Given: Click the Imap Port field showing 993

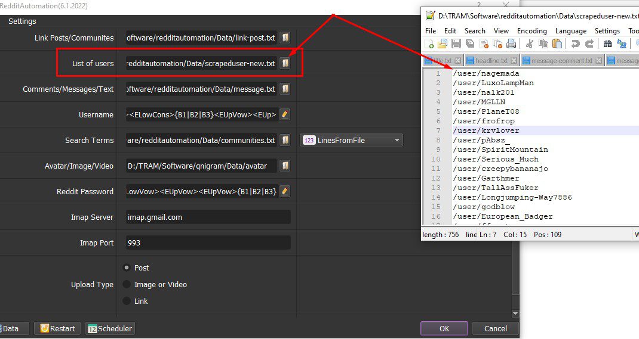Looking at the screenshot, I should click(208, 242).
